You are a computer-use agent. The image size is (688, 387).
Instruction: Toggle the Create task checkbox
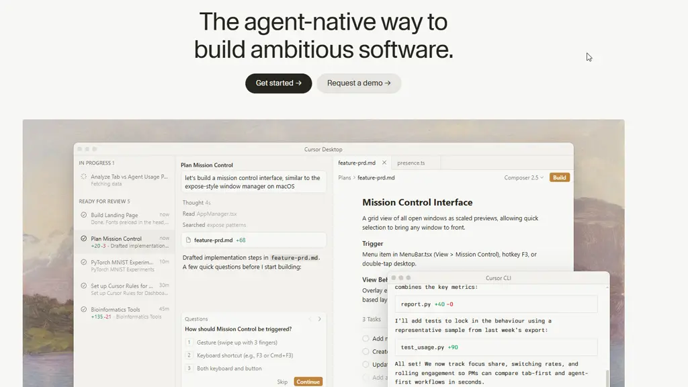tap(365, 351)
